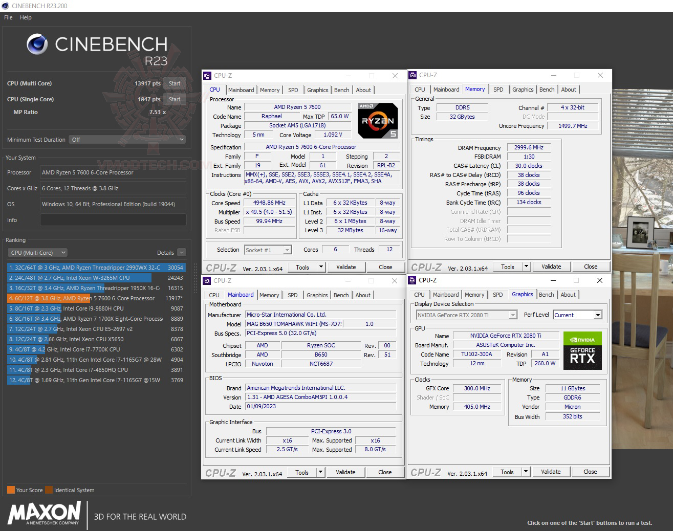Screen dimensions: 673x531
Task: Switch to the Bench tab in the CPU window
Action: [x=341, y=90]
